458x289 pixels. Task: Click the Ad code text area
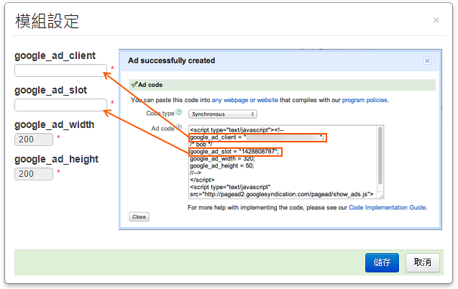pyautogui.click(x=286, y=162)
